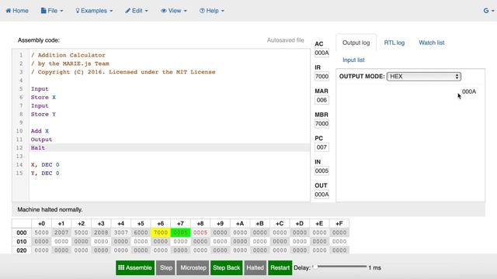
Task: Open the Edit menu
Action: [137, 11]
